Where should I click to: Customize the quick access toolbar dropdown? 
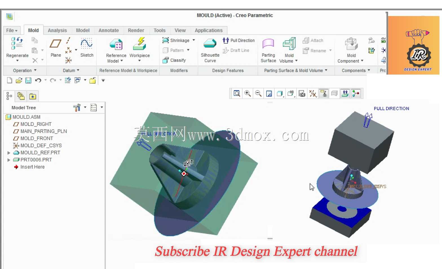point(103,80)
